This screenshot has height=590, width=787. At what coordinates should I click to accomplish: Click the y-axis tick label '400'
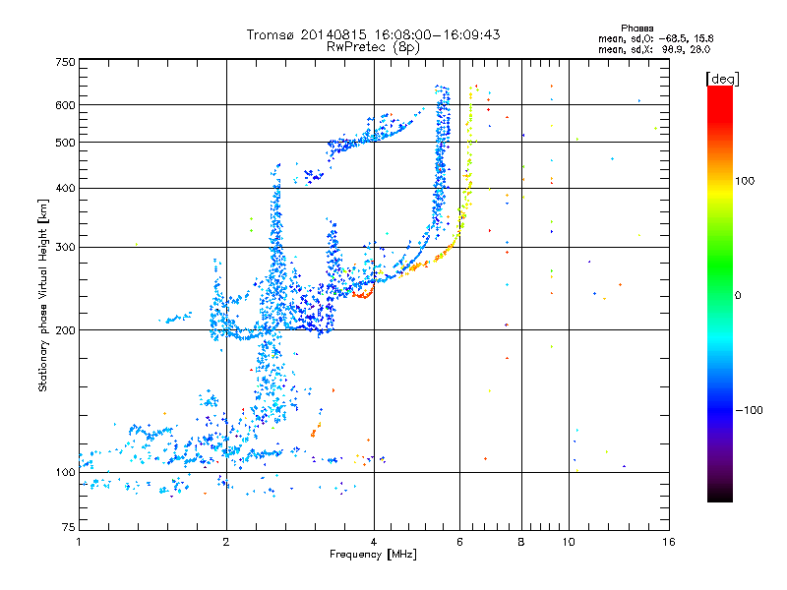click(65, 189)
